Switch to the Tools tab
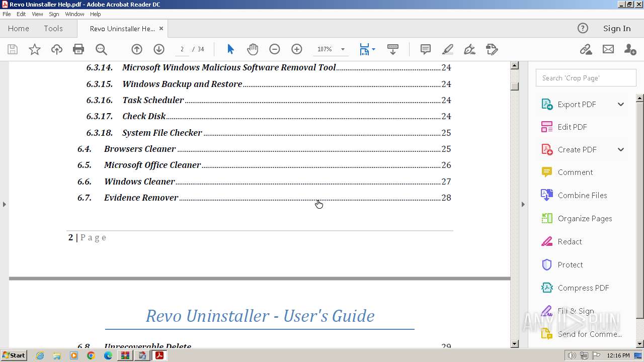 53,29
